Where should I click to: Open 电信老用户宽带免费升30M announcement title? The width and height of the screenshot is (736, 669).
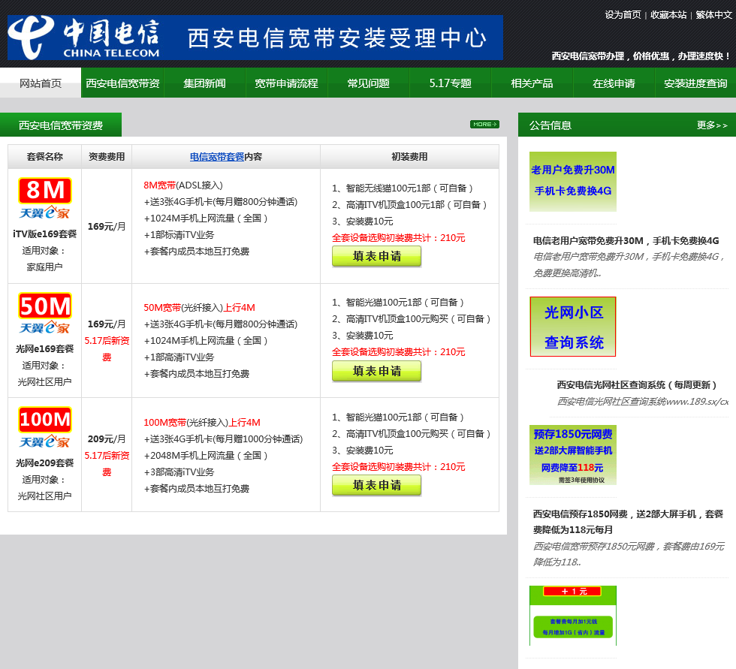point(626,241)
